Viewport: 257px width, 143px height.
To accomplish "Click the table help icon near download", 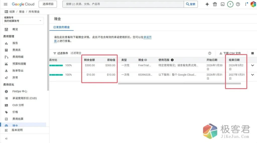I will [x=210, y=53].
